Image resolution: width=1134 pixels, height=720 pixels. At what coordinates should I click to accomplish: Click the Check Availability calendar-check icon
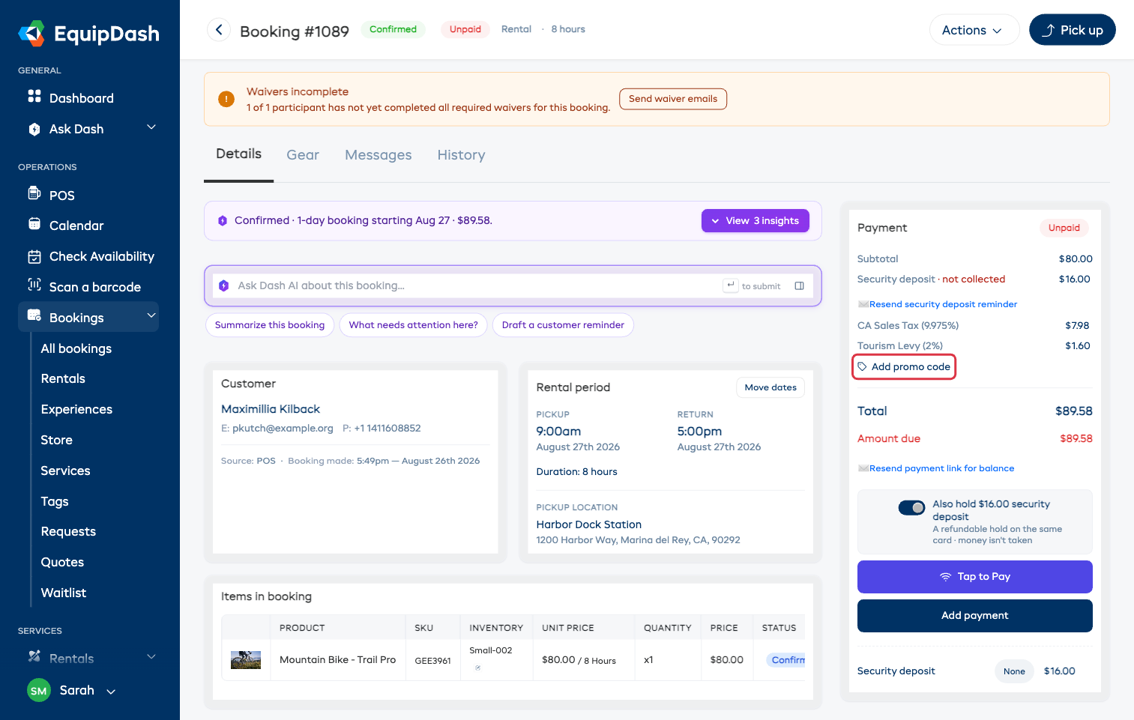(x=34, y=256)
